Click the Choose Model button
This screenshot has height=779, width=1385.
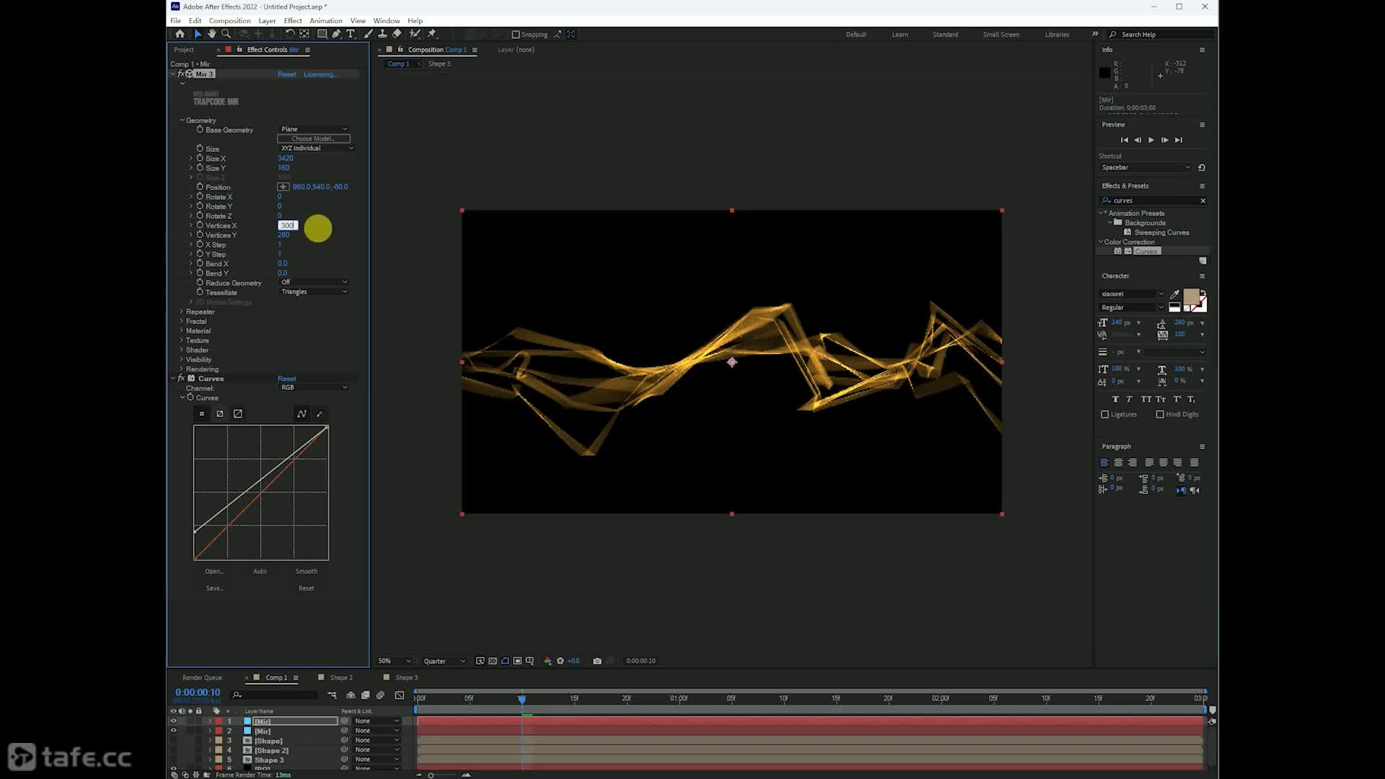313,138
